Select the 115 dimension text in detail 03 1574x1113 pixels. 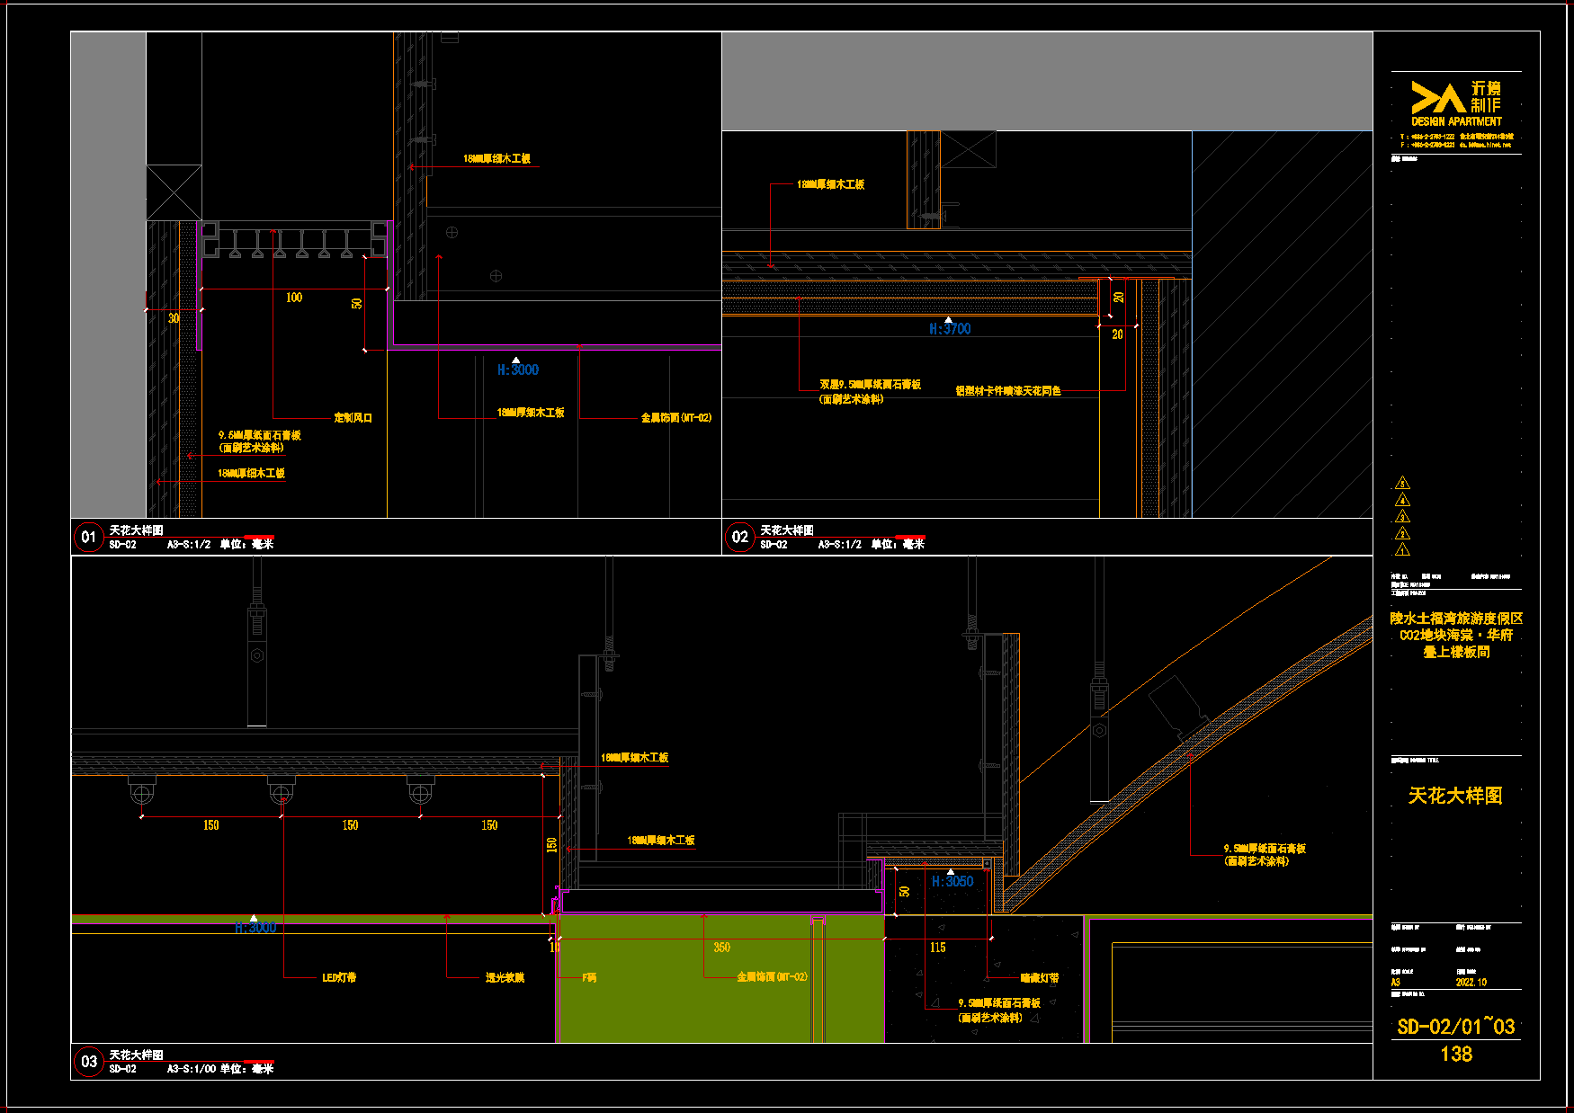coord(938,948)
